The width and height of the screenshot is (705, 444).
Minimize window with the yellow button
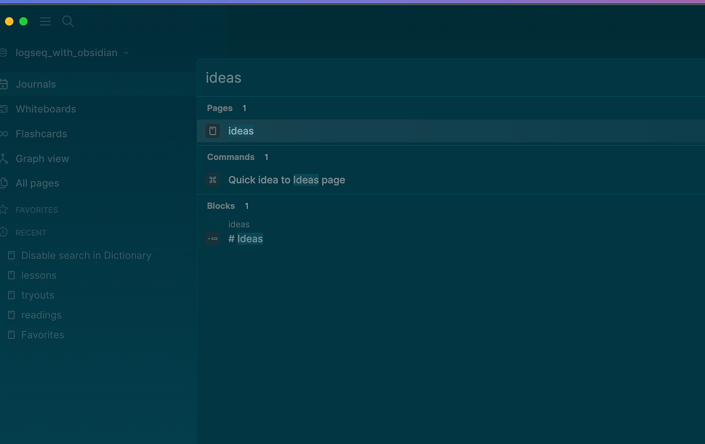[x=9, y=21]
